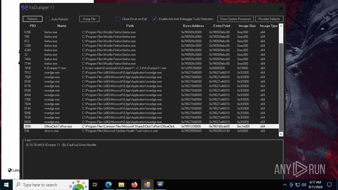This screenshot has width=338, height=190.
Task: Open Firefox from the taskbar
Action: [134, 185]
